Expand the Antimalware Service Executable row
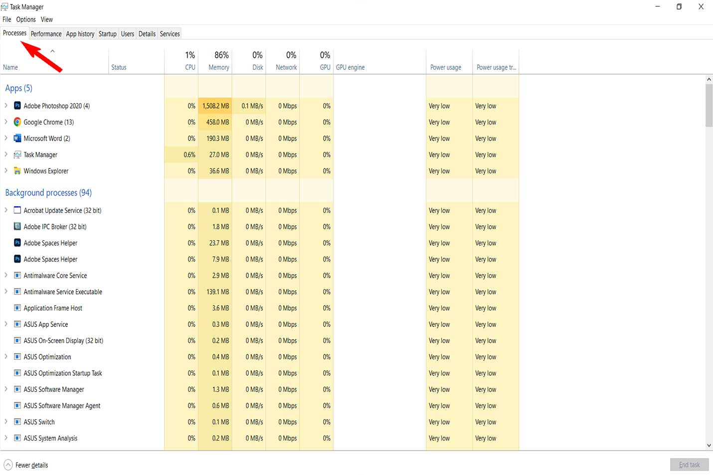This screenshot has height=475, width=713. point(6,292)
